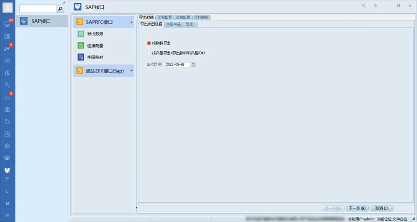This screenshot has height=222, width=417.
Task: Click the 3D cube icon in sidebar
Action: click(x=7, y=61)
